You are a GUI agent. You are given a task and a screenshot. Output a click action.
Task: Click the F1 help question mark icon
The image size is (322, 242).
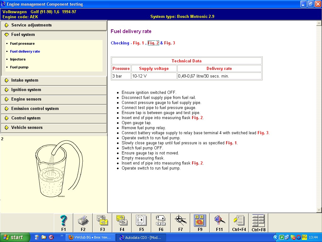click(64, 220)
